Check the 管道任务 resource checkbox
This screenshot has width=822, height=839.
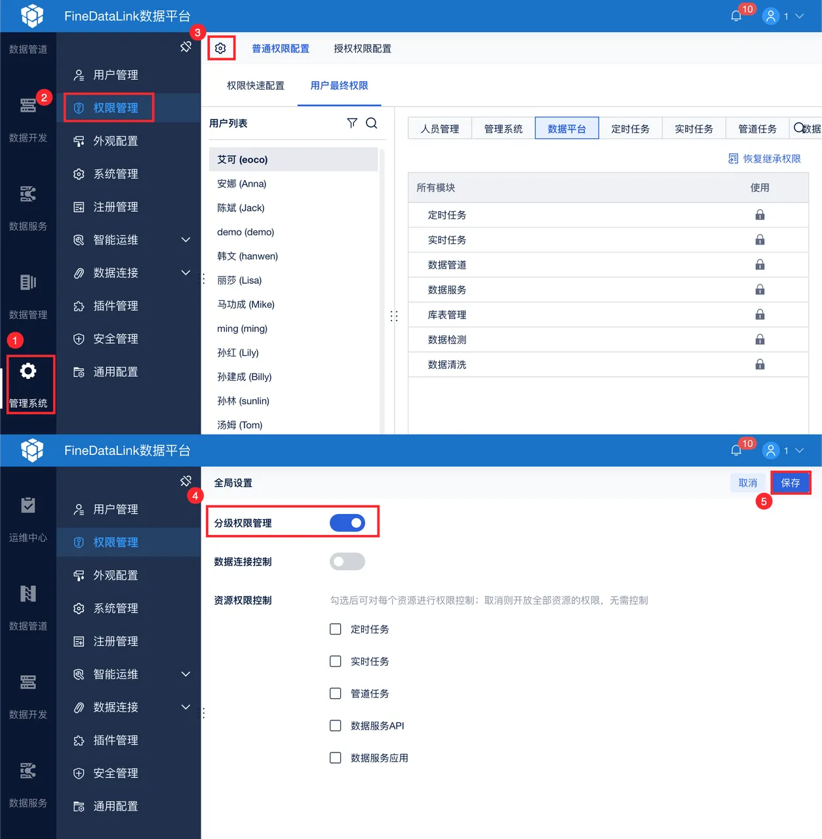[x=336, y=693]
